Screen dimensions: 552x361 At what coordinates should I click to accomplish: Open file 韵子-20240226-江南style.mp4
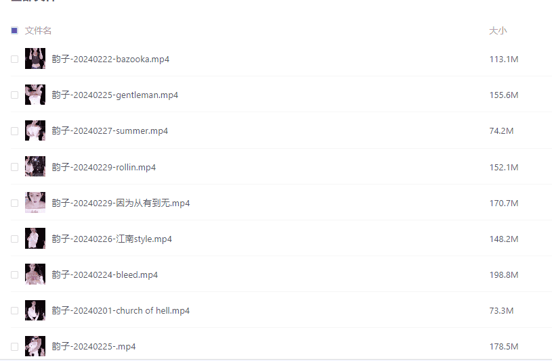112,239
